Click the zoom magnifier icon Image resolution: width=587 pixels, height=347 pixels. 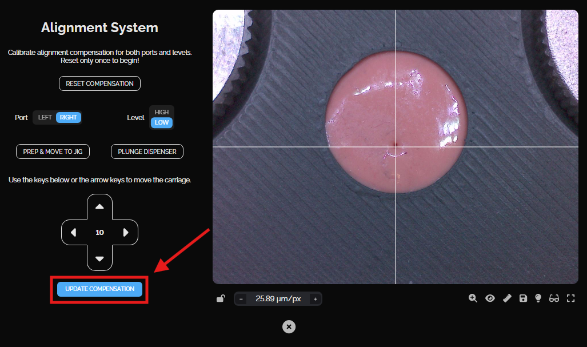473,298
